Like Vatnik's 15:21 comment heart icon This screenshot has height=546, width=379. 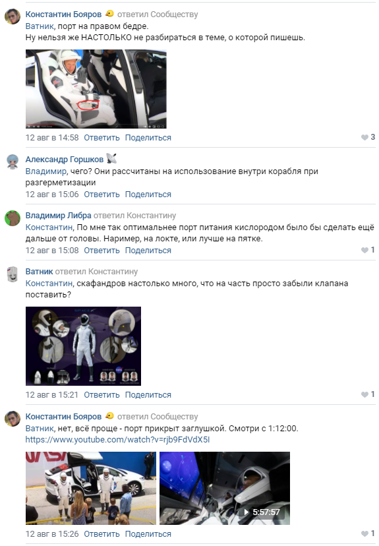click(364, 394)
